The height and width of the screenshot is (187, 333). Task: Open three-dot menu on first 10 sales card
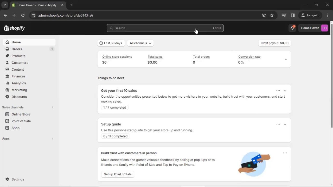(x=278, y=91)
